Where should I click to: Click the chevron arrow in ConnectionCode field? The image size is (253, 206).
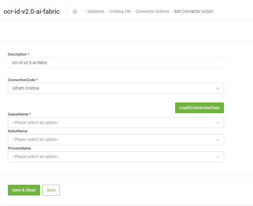218,88
